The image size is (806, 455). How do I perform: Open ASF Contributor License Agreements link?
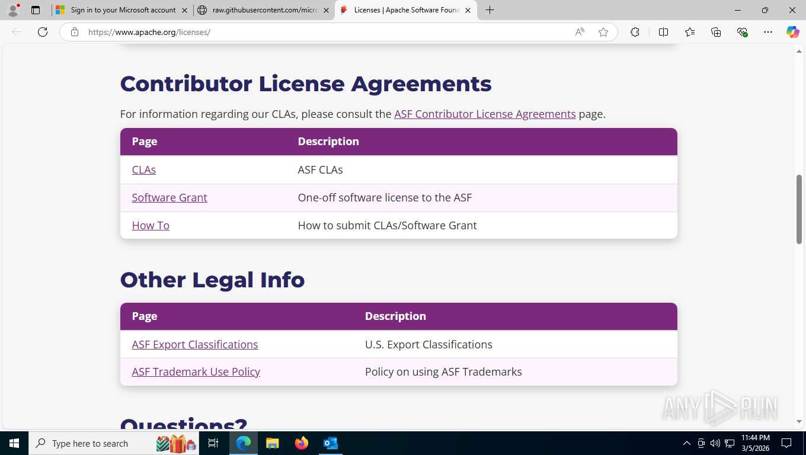pos(485,114)
